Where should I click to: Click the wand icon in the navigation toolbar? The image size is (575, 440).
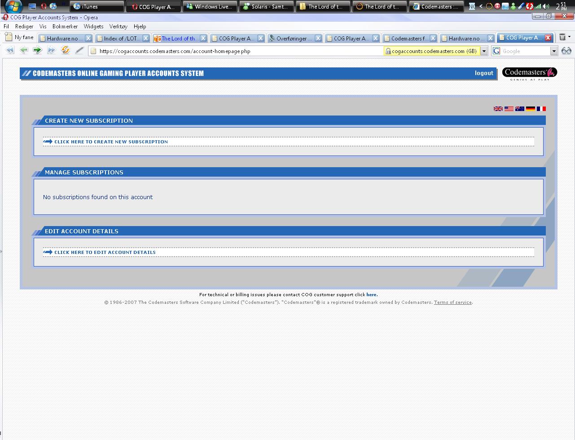pos(79,50)
